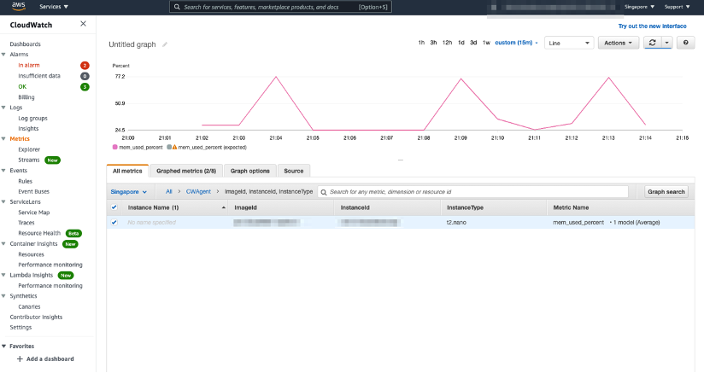Select the 12h time range
The image size is (704, 373).
click(x=447, y=43)
